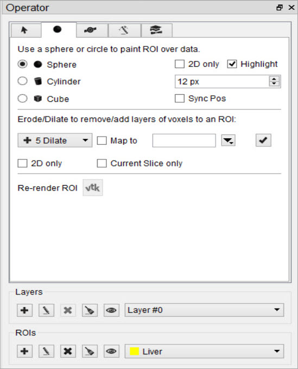Add a new layer with plus icon
This screenshot has width=298, height=369.
[24, 310]
